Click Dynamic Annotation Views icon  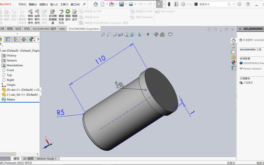click(x=126, y=34)
